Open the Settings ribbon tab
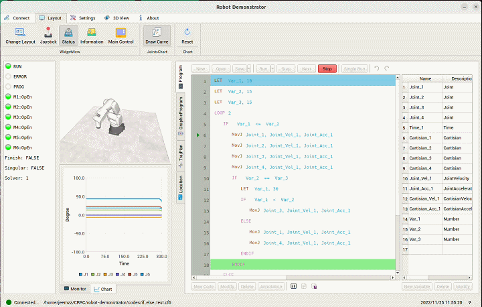This screenshot has width=482, height=307. pyautogui.click(x=83, y=18)
